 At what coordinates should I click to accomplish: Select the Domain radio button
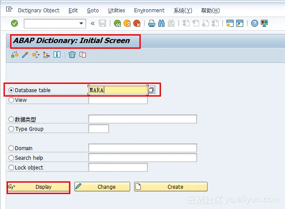11,148
